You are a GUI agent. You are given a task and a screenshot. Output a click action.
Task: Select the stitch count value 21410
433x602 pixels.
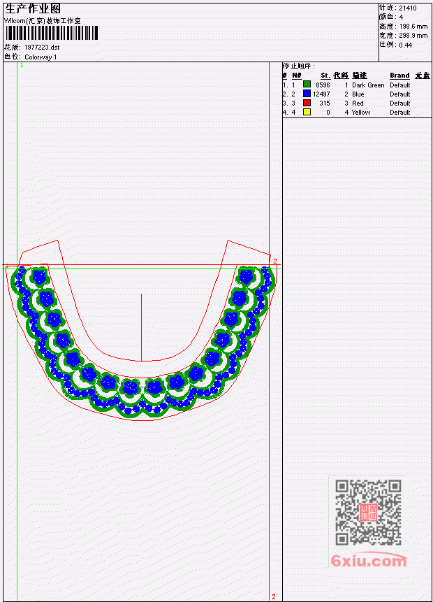[408, 8]
